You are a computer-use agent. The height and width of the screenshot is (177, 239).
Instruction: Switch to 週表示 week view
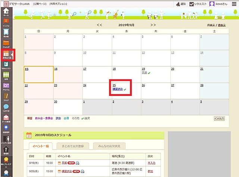[222, 25]
